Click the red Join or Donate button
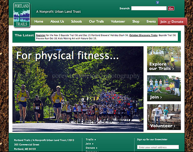Viewport: 193px width, 152px height. [x=172, y=22]
